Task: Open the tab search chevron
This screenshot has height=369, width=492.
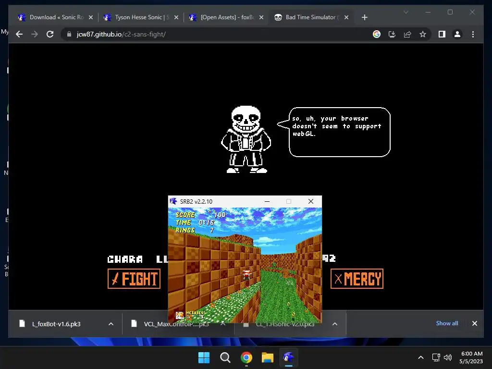Action: 406,12
